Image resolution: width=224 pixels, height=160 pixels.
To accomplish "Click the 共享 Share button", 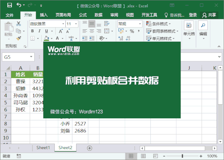I will 209,15.
